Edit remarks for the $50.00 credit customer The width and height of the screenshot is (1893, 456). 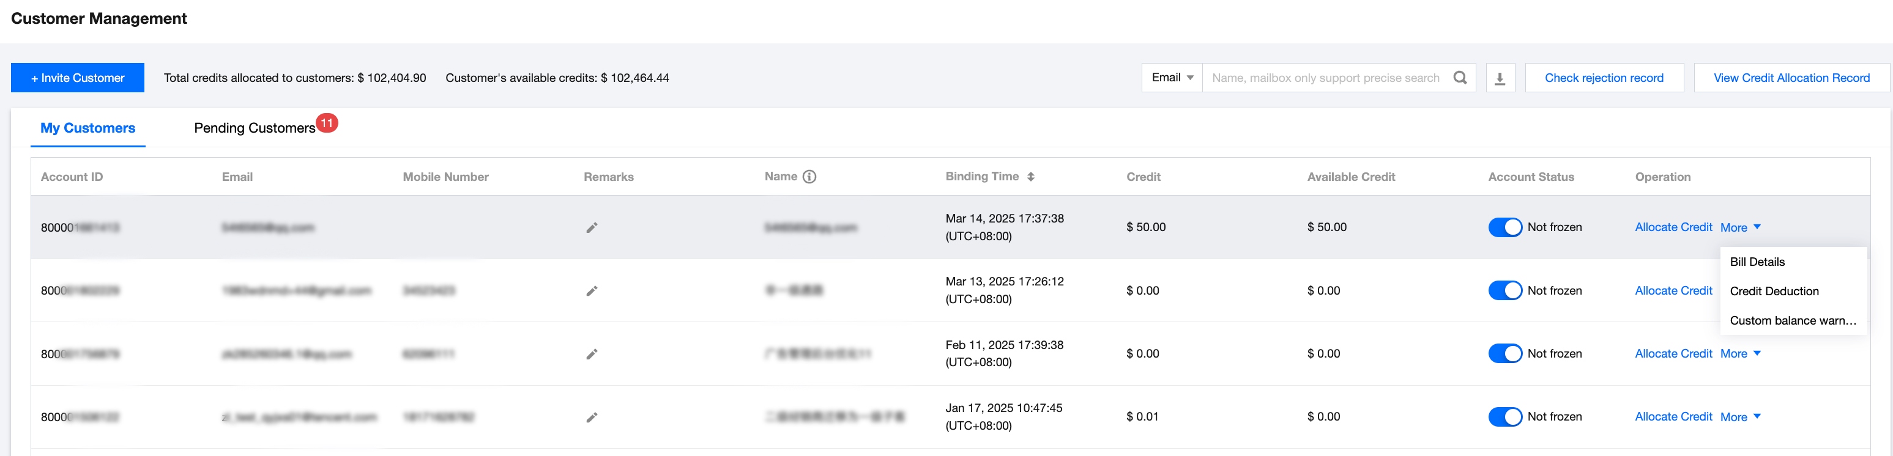[592, 227]
